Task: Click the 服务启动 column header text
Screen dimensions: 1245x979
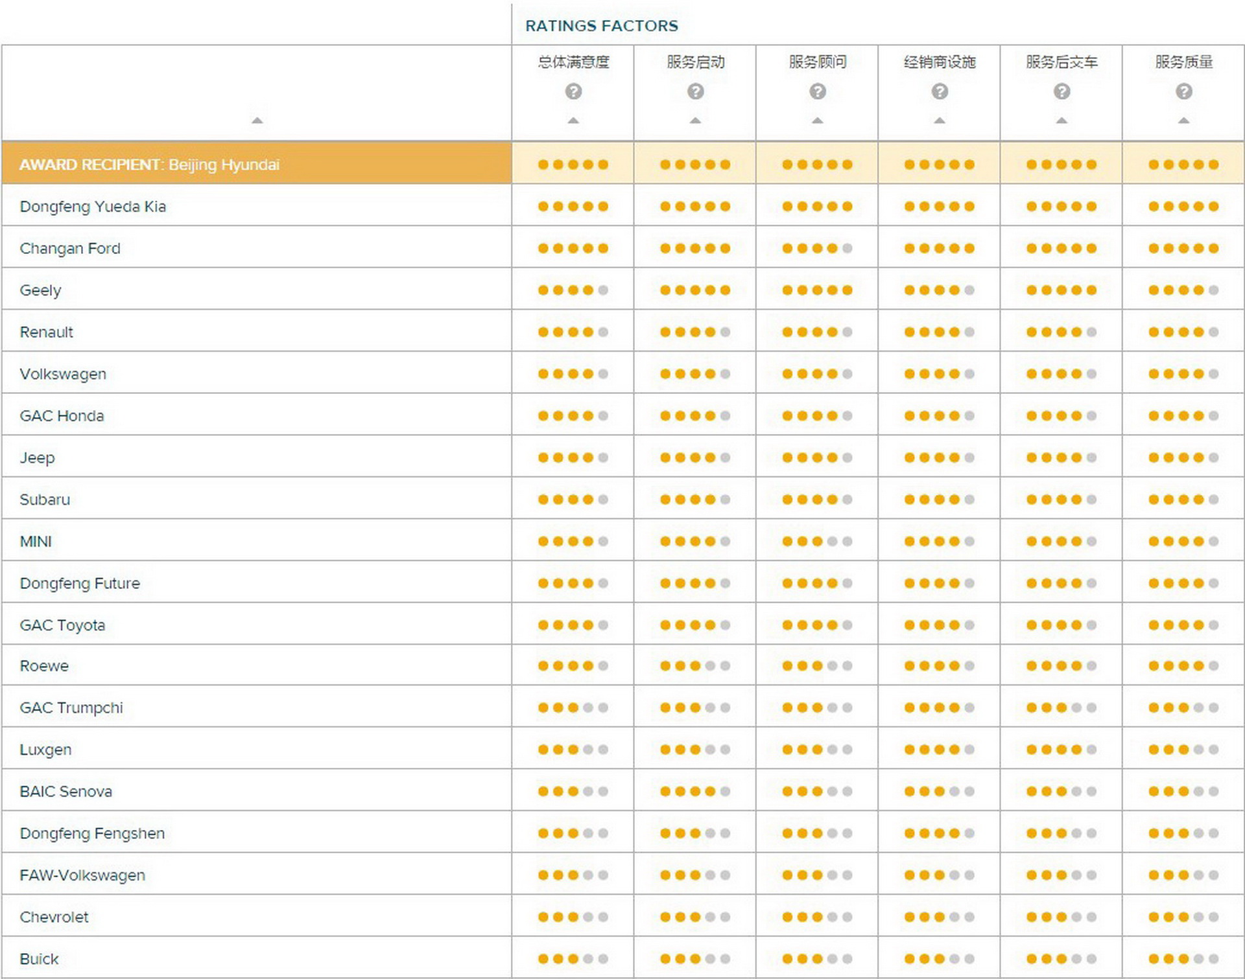Action: click(695, 62)
